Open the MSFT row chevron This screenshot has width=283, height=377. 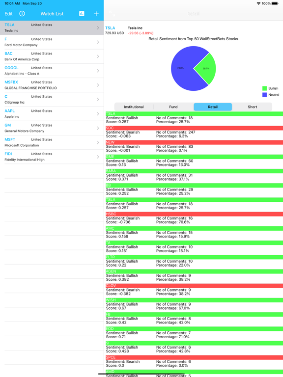pos(98,142)
